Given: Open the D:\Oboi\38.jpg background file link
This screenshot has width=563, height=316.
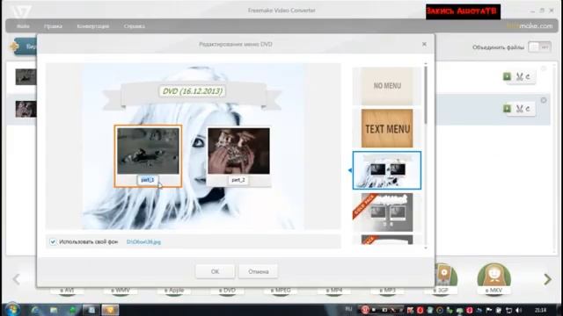Looking at the screenshot, I should (143, 242).
